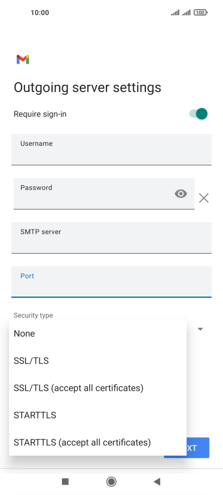Focus the Username field
This screenshot has height=495, width=223.
111,149
